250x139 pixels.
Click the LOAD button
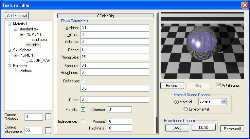pyautogui.click(x=204, y=128)
